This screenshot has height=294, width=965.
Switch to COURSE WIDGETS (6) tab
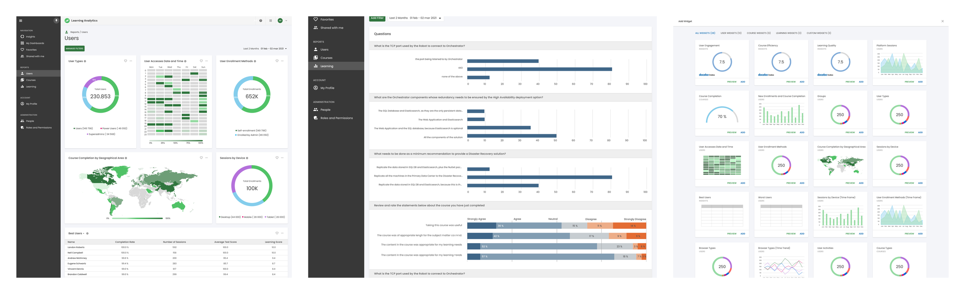tap(758, 33)
